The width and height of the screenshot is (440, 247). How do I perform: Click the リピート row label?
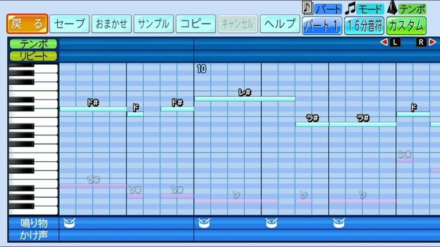tap(33, 56)
